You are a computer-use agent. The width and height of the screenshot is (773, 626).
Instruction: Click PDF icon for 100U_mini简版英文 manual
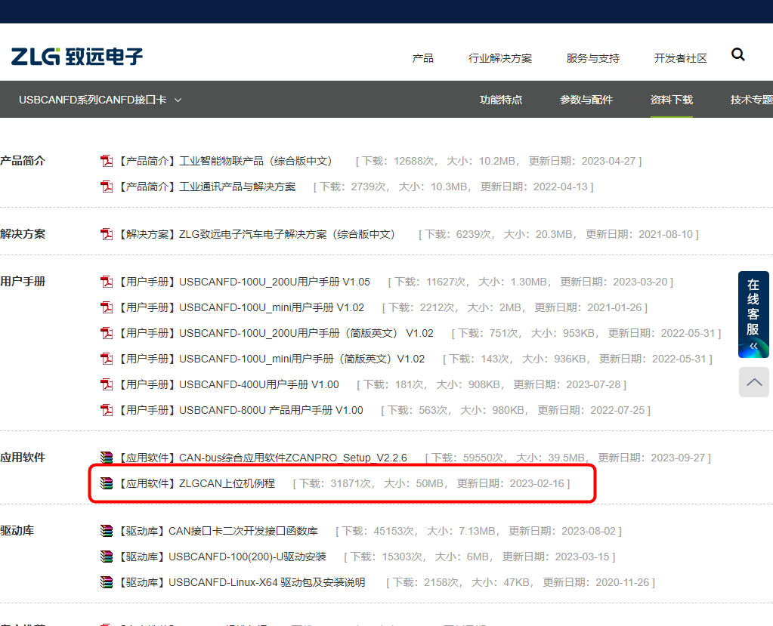107,359
